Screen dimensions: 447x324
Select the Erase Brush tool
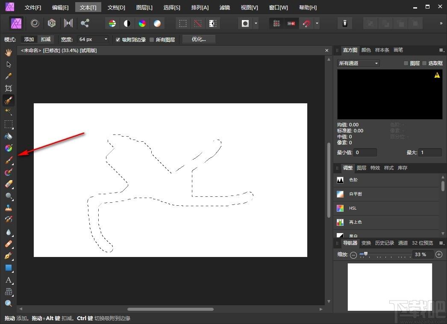9,184
